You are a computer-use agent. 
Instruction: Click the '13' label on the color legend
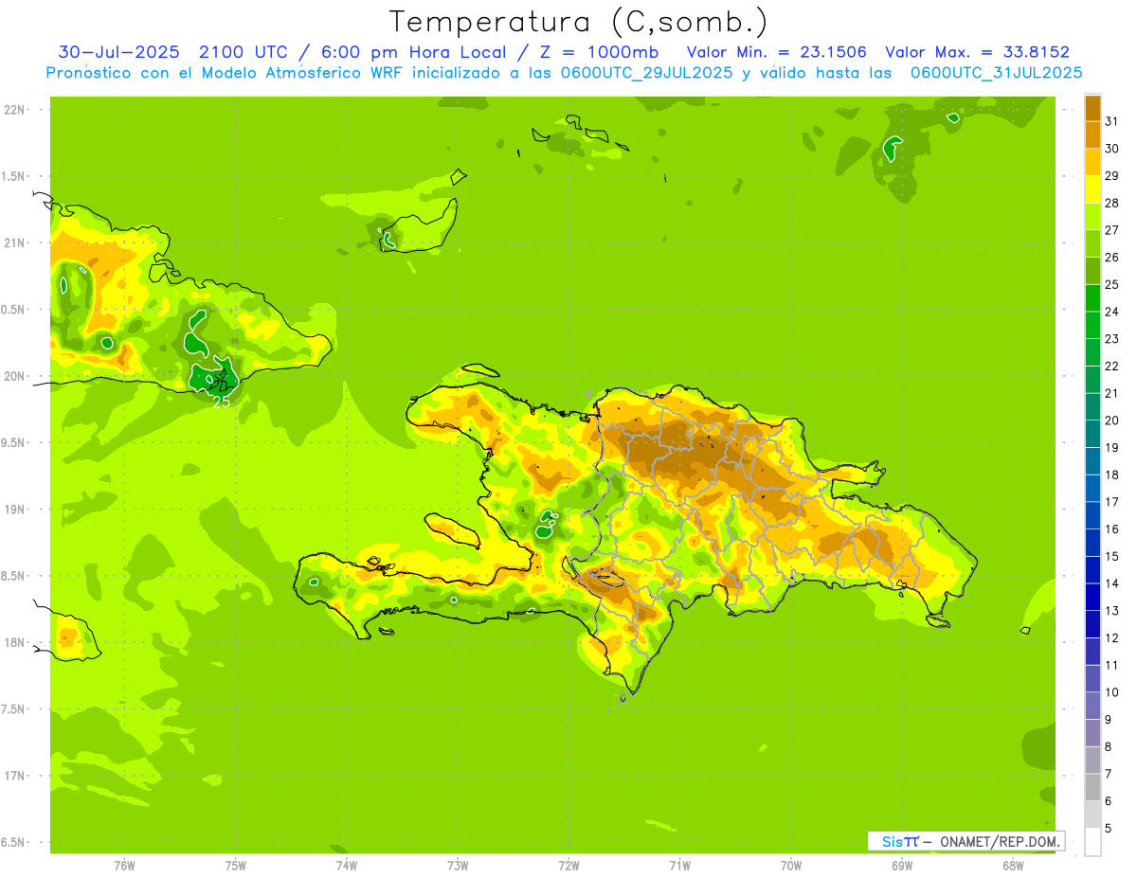point(1111,611)
